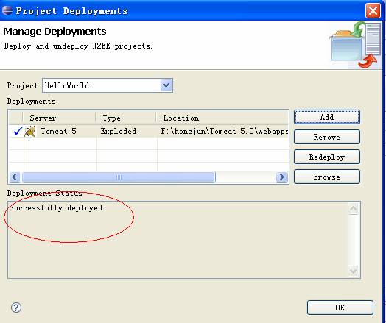Viewport: 386px width, 323px height.
Task: Click the Eclipse icon in title bar
Action: click(x=7, y=10)
